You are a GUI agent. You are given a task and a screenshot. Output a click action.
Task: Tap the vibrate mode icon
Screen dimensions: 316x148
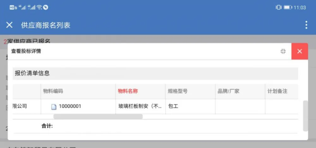coord(279,7)
